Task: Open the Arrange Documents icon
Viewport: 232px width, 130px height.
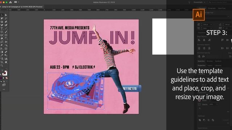Action: [16, 2]
